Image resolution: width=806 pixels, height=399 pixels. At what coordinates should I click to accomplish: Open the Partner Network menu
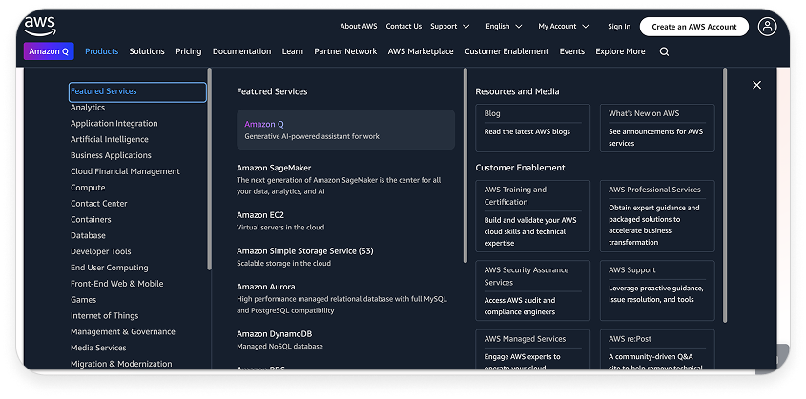[345, 51]
